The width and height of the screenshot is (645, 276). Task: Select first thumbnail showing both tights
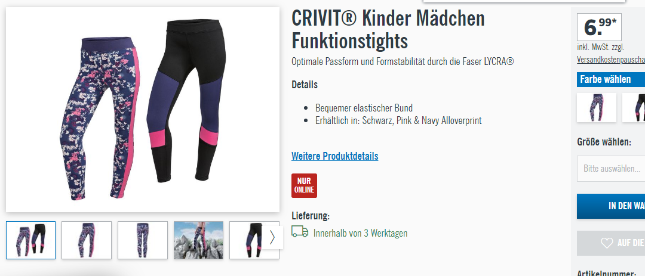(31, 240)
